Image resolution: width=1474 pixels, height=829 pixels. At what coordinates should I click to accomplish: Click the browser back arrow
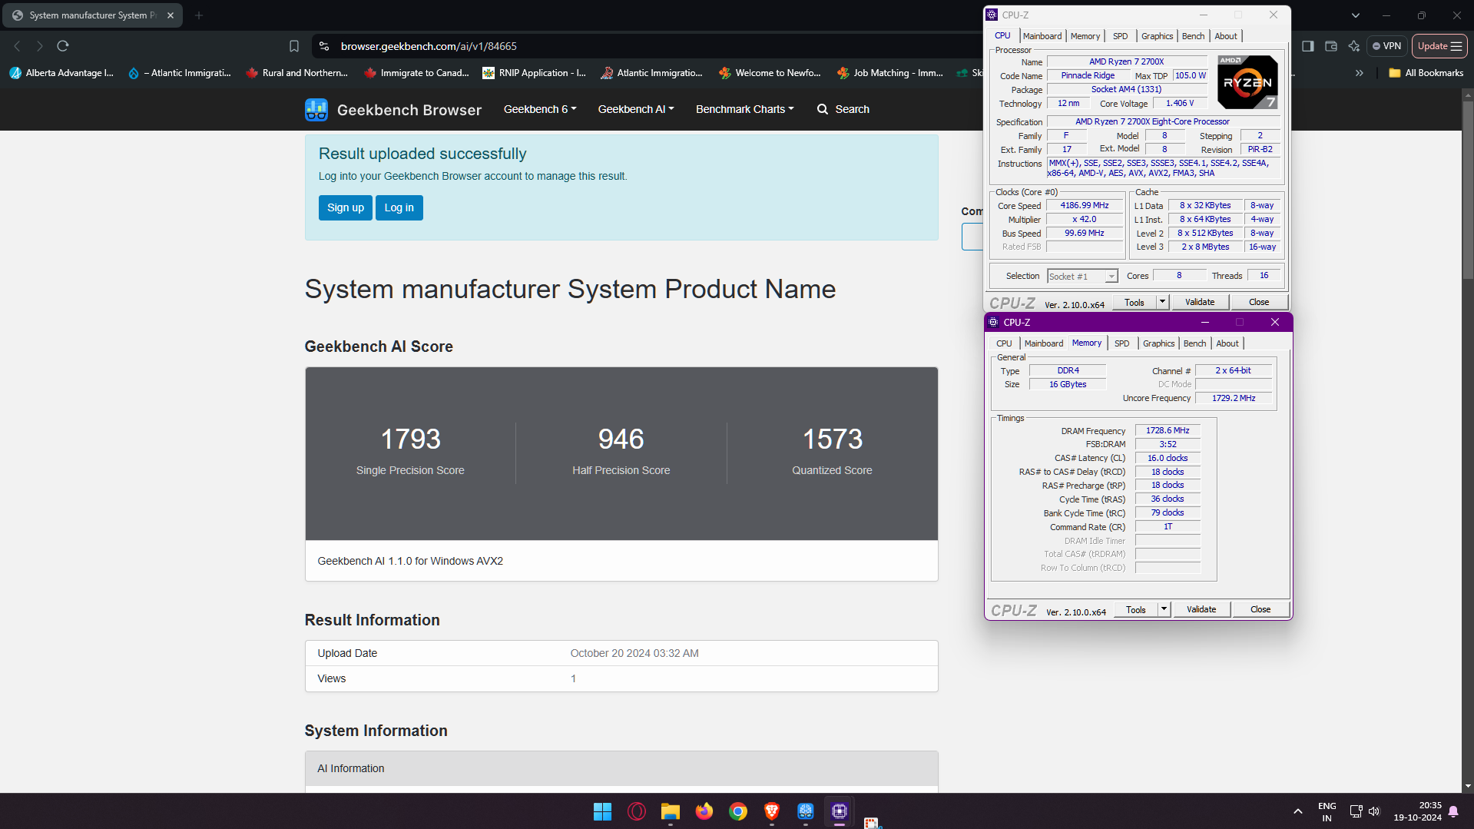click(x=17, y=46)
